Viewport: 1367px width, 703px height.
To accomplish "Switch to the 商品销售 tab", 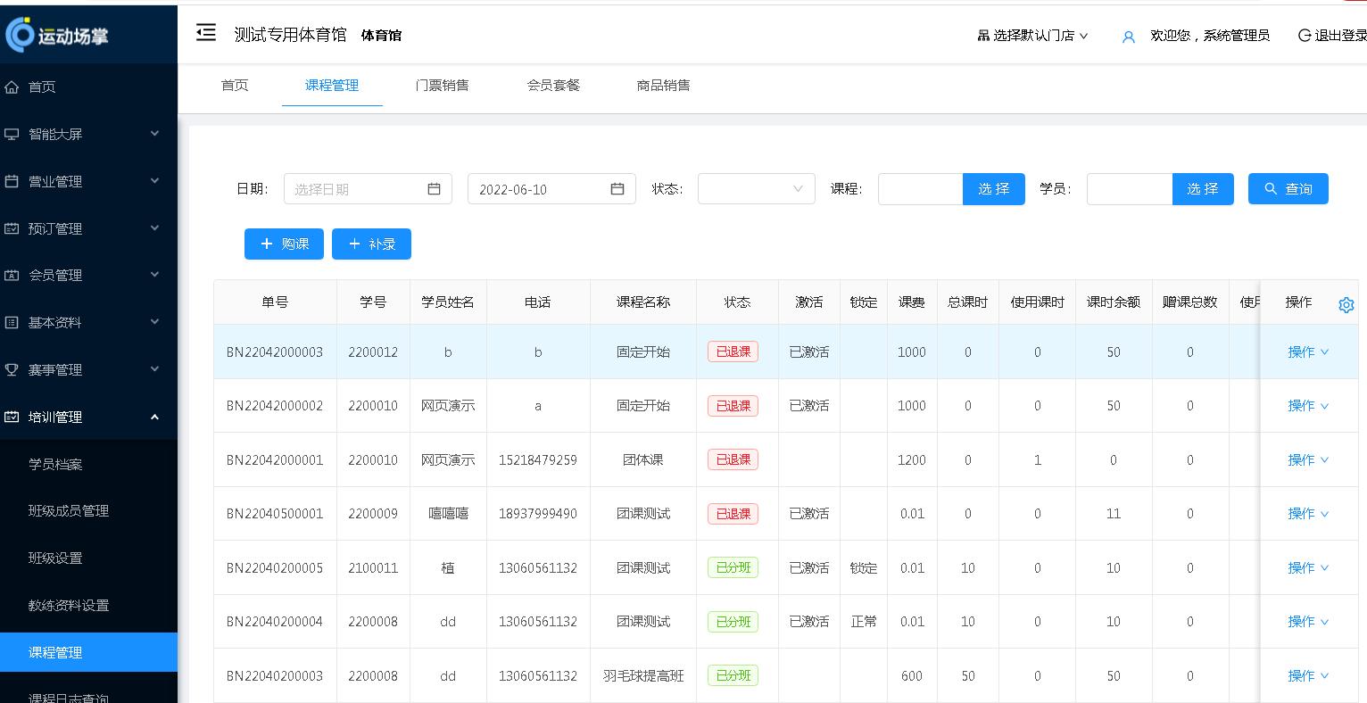I will pos(664,86).
